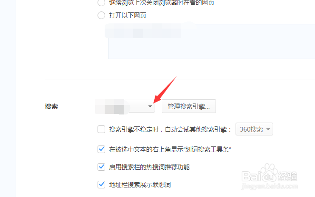Click the blurred URL entry in startup pages
This screenshot has width=315, height=197.
(x=150, y=30)
